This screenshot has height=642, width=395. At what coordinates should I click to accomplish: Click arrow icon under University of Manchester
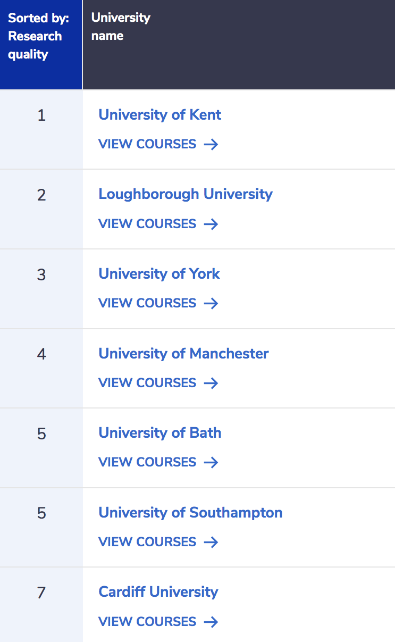pyautogui.click(x=211, y=383)
